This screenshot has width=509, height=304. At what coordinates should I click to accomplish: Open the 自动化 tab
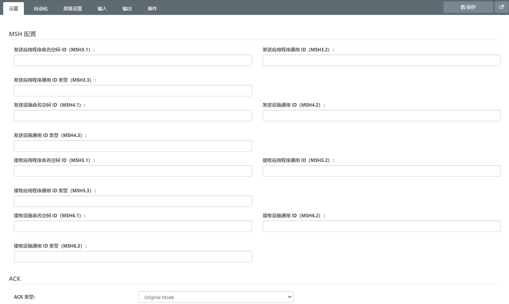[x=41, y=9]
